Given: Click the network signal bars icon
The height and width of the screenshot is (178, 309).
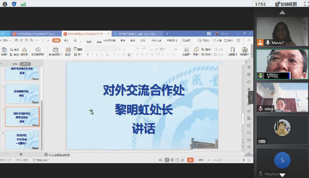Looking at the screenshot, I should [23, 4].
